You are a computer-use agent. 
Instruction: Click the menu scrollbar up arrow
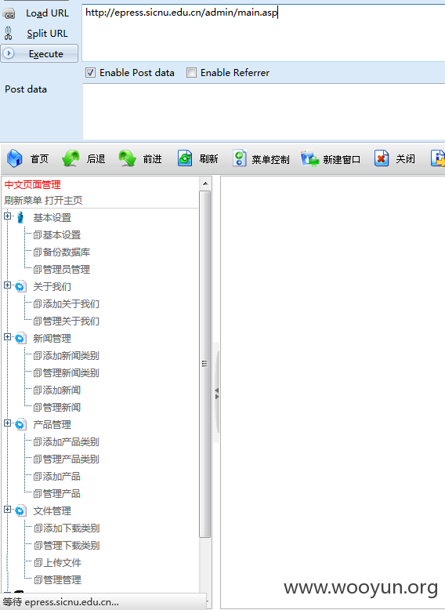coord(205,183)
